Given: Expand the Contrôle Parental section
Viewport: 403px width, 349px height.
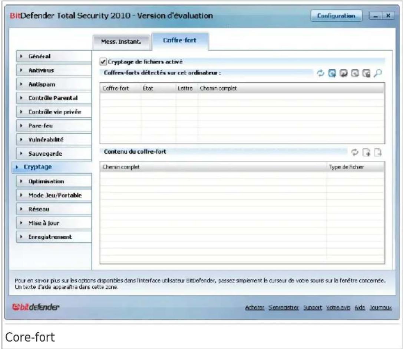Looking at the screenshot, I should (54, 98).
